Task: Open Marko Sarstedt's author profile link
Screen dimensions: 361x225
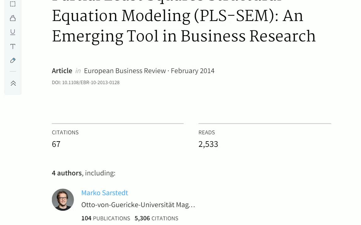Action: tap(104, 193)
